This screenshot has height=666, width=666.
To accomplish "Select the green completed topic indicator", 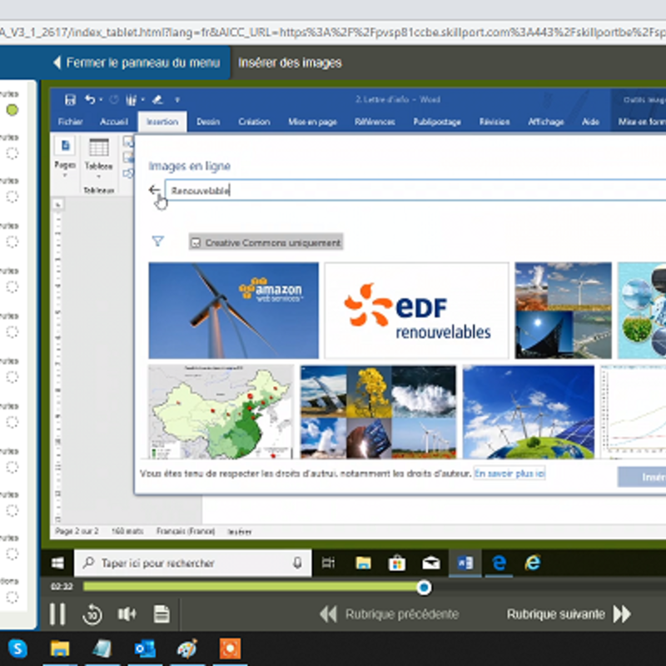I will coord(12,110).
